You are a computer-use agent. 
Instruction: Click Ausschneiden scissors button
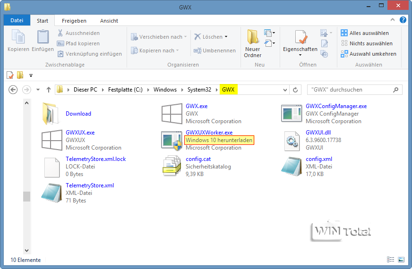click(78, 33)
